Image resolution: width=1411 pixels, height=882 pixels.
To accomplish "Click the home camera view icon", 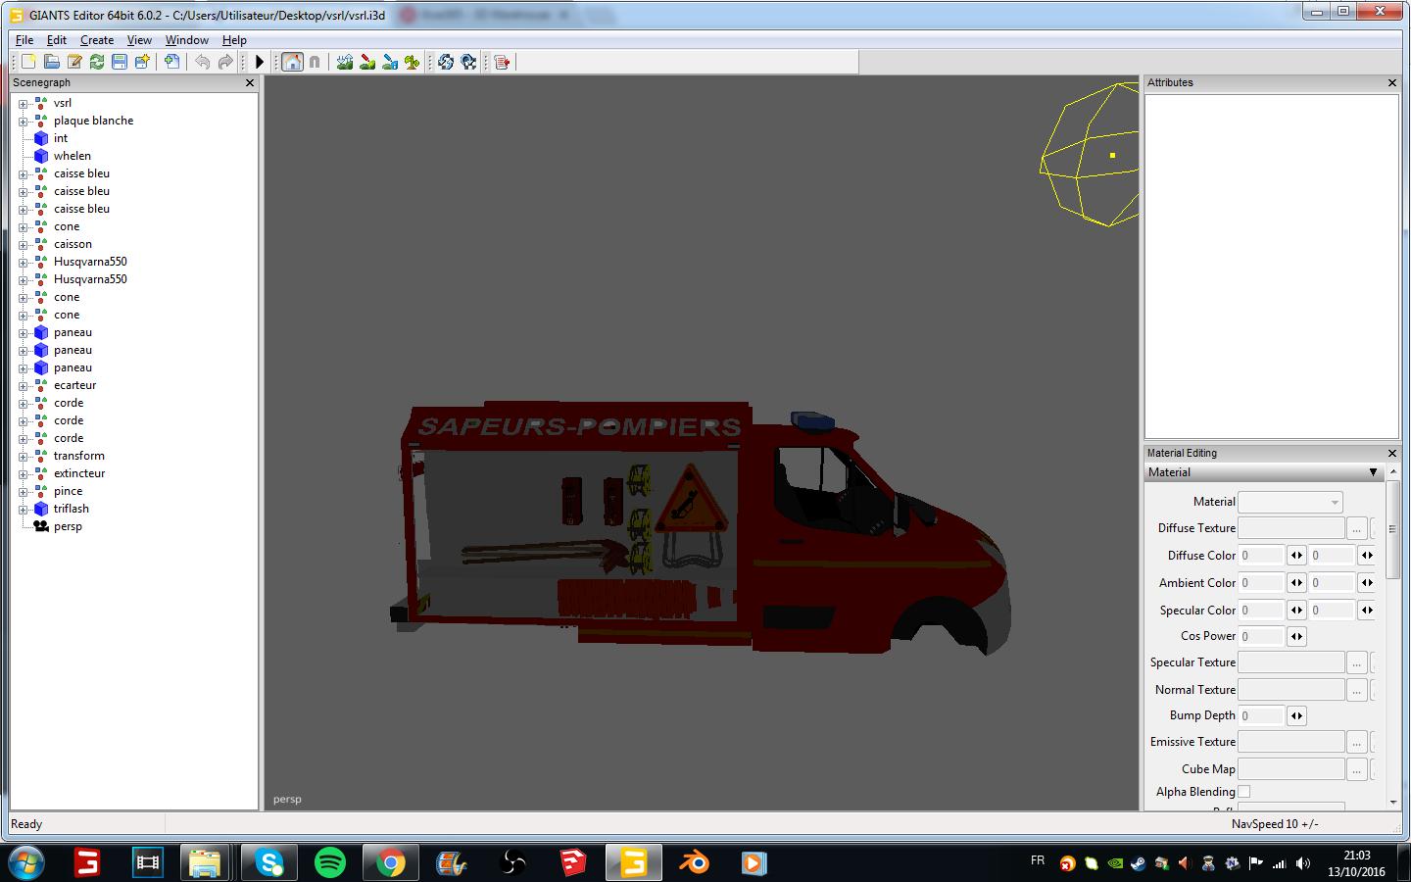I will coord(292,62).
